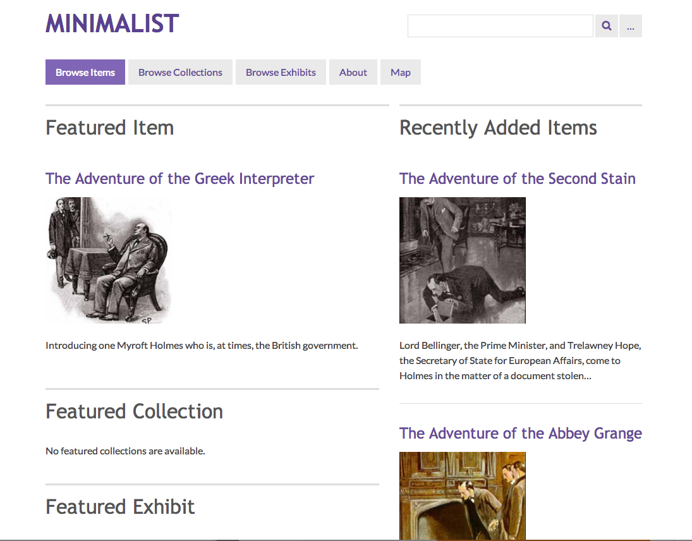Open The Adventure of the Greek Interpreter link
Viewport: 692px width, 541px height.
(x=179, y=178)
